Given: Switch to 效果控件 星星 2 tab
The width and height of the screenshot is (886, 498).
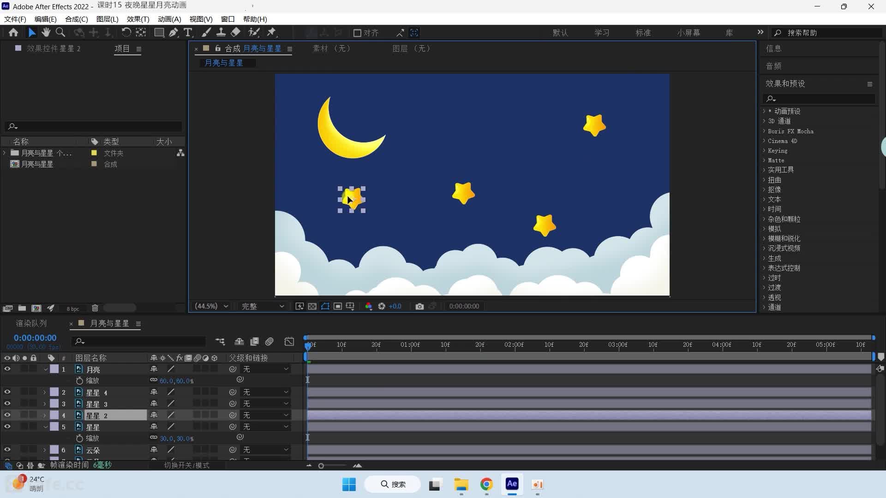Looking at the screenshot, I should point(53,48).
